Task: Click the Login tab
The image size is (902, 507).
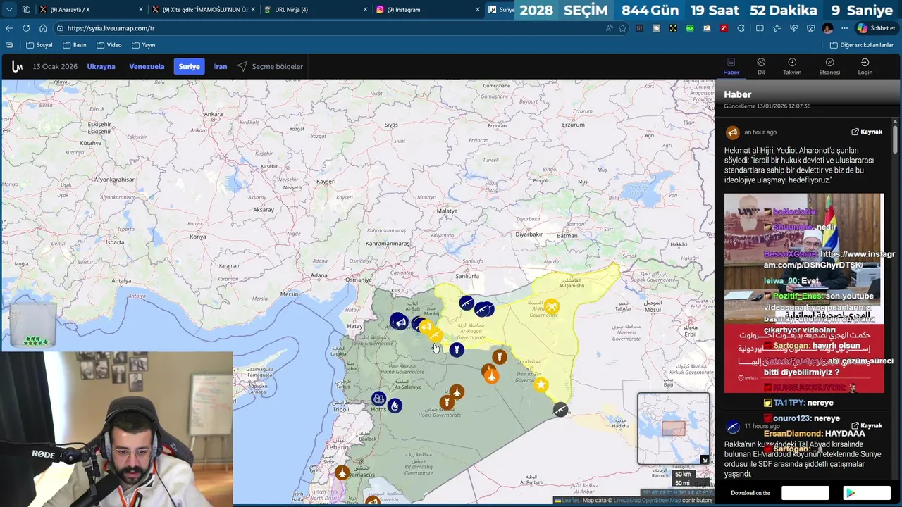Action: [x=865, y=67]
